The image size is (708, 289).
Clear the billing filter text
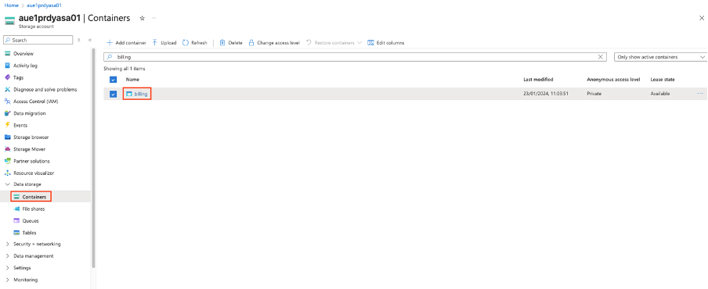601,57
